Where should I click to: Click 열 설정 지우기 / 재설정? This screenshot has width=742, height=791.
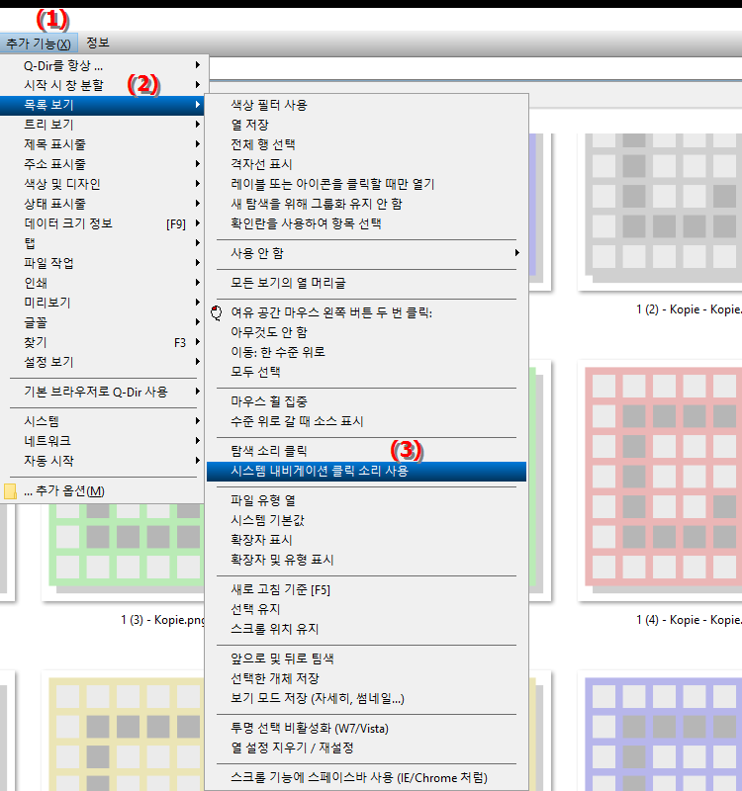coord(366,747)
